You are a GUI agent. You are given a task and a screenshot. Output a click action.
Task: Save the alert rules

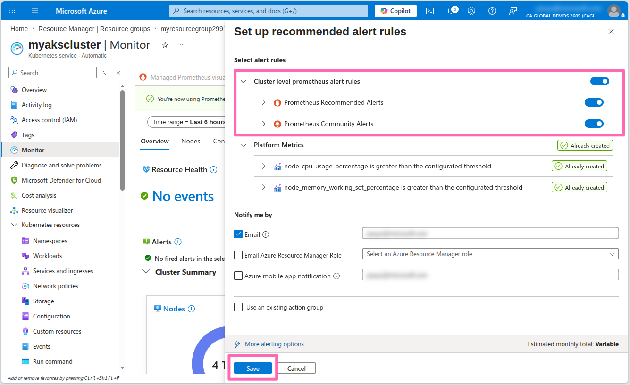253,368
